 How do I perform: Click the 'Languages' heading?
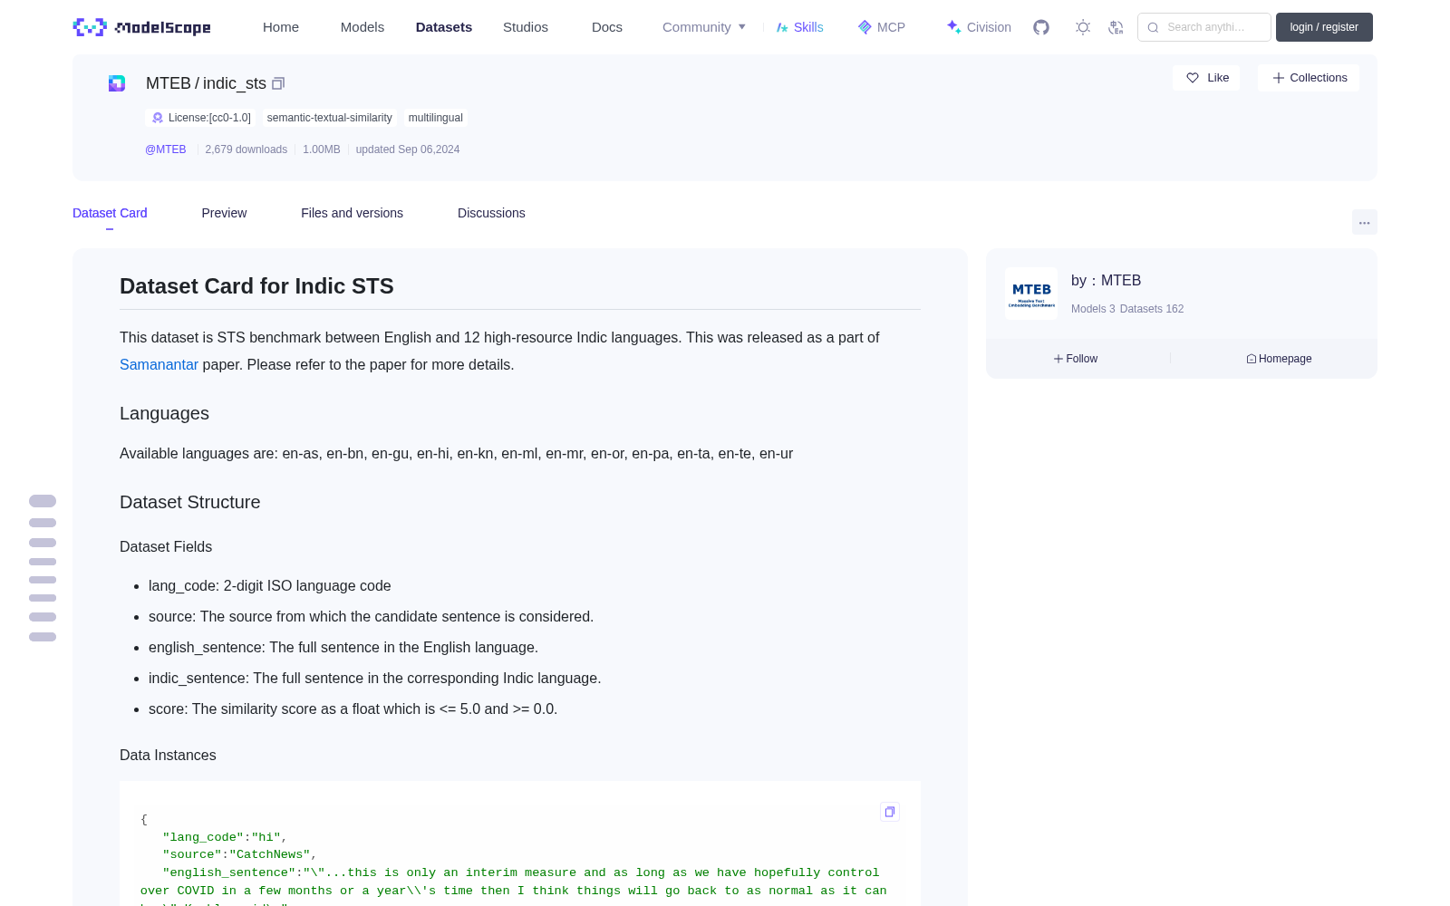coord(164,413)
